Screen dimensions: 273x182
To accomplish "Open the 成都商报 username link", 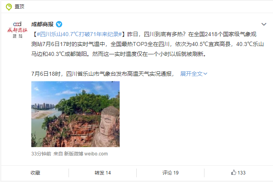I will pyautogui.click(x=42, y=24).
